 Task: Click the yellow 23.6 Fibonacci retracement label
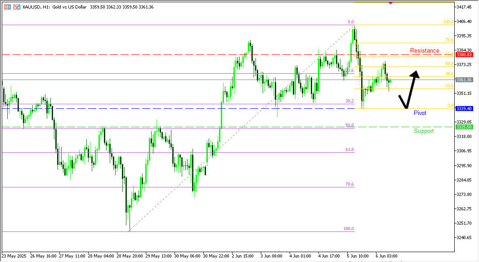pos(449,86)
